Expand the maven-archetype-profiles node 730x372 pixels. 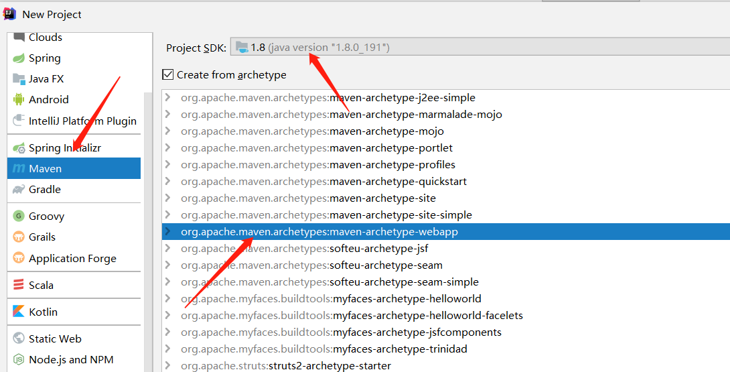168,165
